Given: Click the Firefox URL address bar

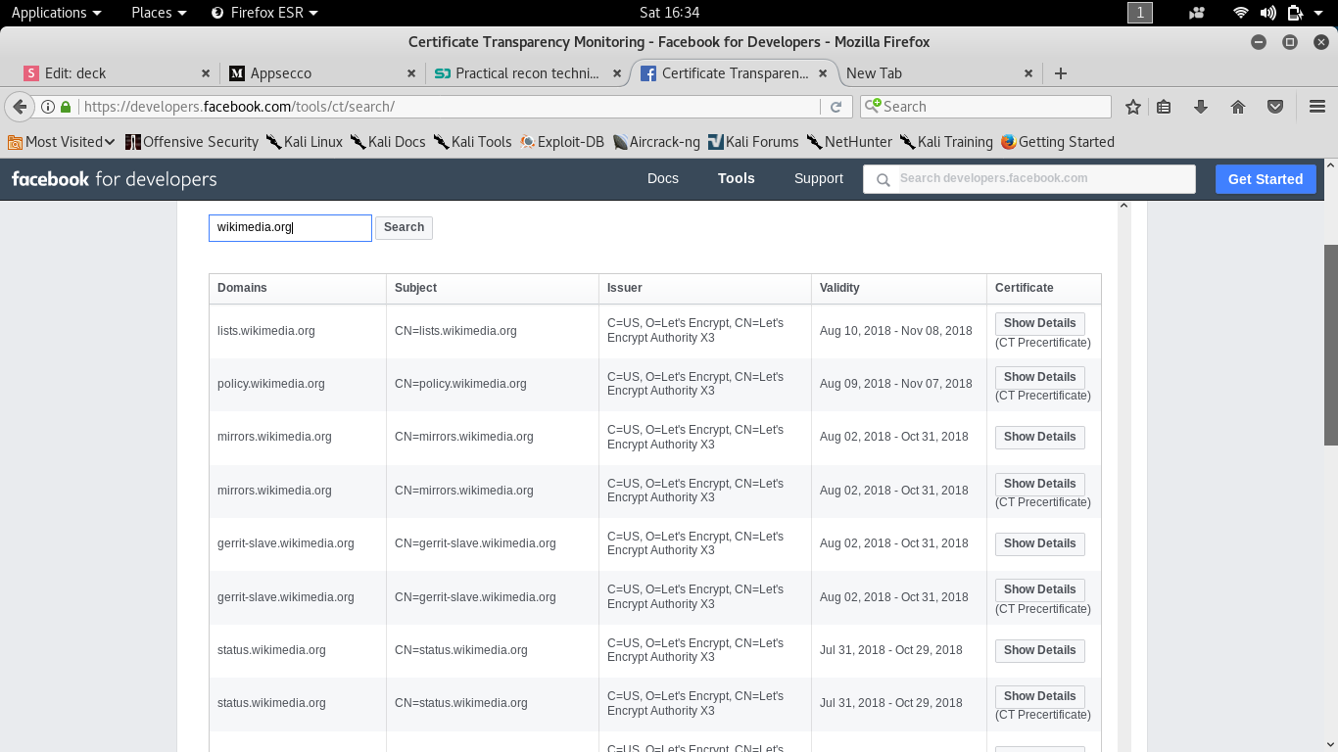Looking at the screenshot, I should click(x=449, y=107).
